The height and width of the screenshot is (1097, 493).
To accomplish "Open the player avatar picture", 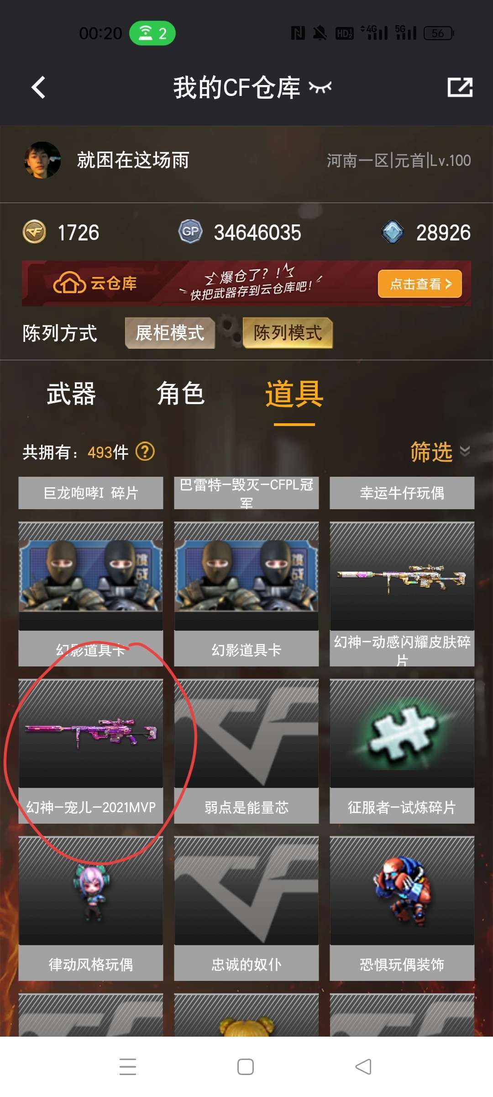I will coord(42,160).
